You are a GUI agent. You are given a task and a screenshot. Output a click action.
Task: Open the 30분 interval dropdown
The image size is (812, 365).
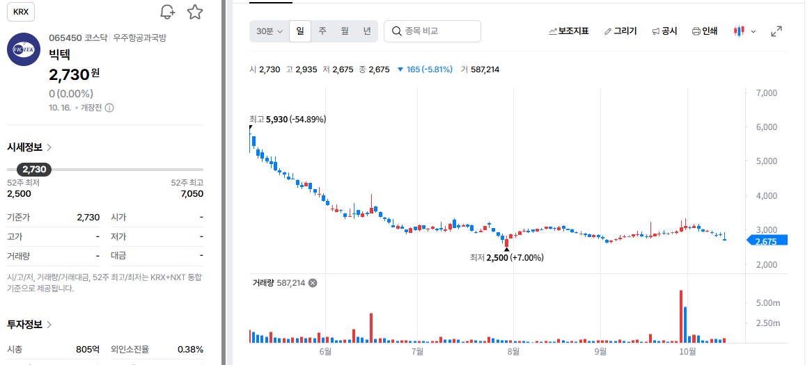[270, 31]
